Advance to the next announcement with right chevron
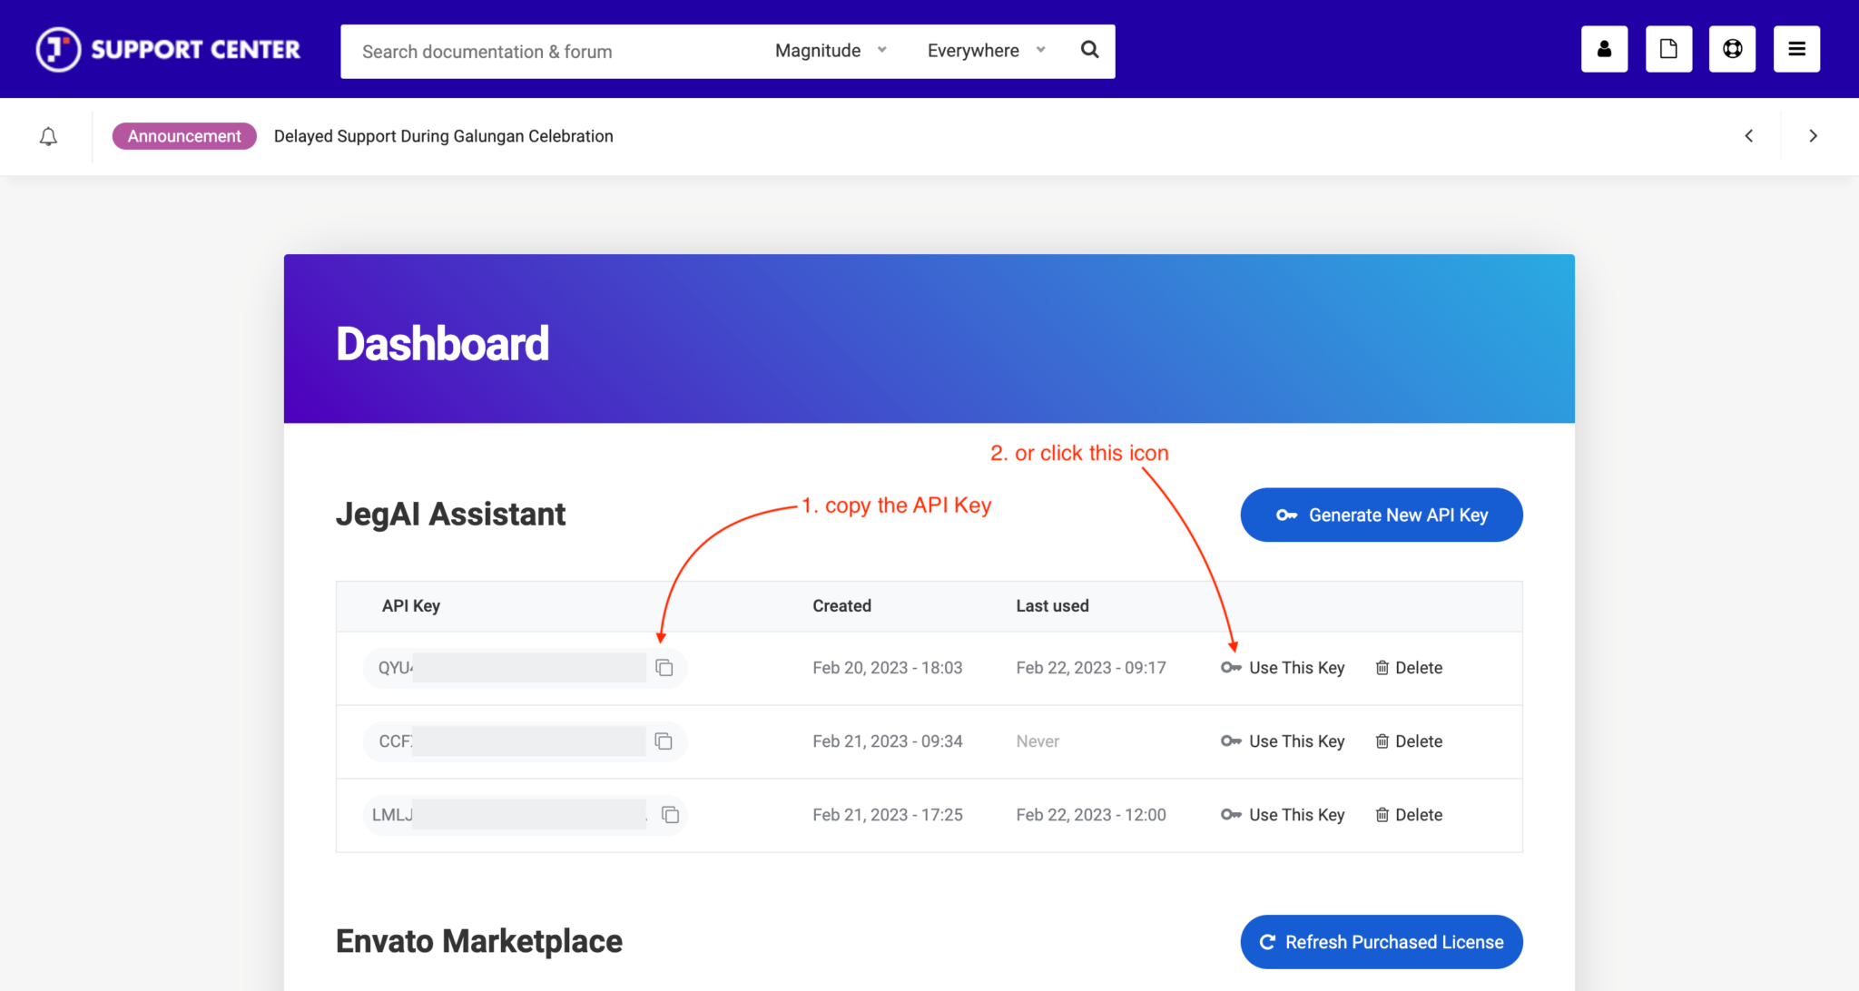 coord(1813,136)
